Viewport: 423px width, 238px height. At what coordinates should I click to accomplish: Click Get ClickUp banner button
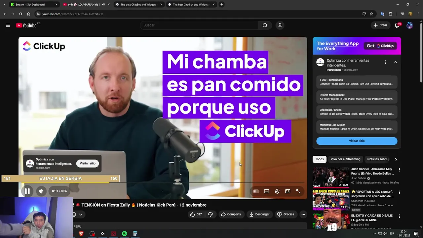381,46
